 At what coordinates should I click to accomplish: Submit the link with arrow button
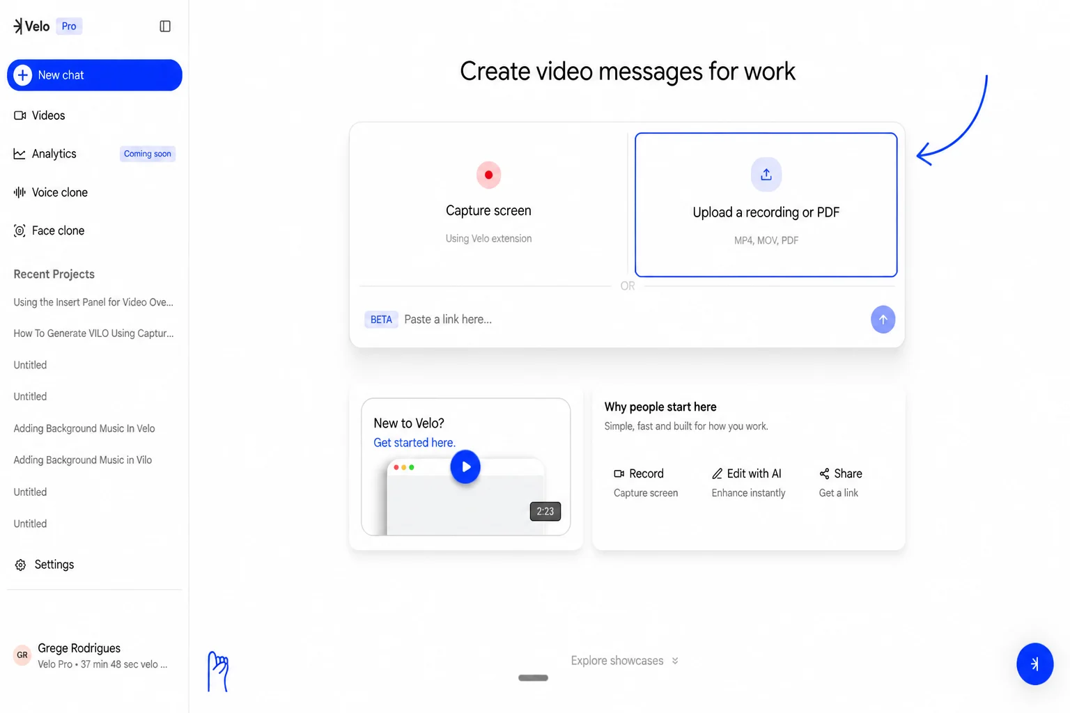(x=883, y=320)
